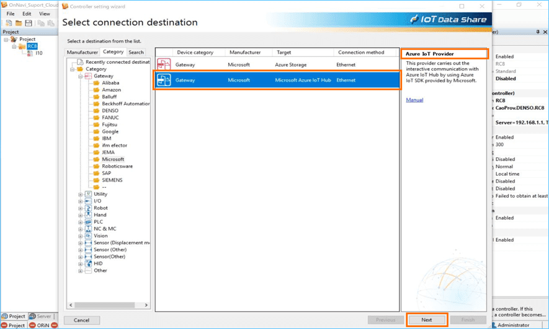This screenshot has height=329, width=549.
Task: Click the Microsoft folder icon in category tree
Action: (96, 159)
